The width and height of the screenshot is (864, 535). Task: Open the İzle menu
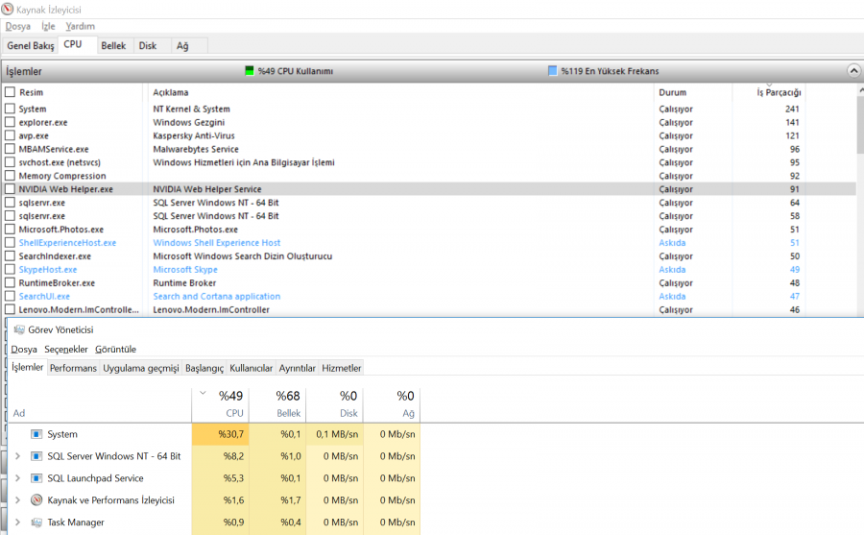click(49, 26)
